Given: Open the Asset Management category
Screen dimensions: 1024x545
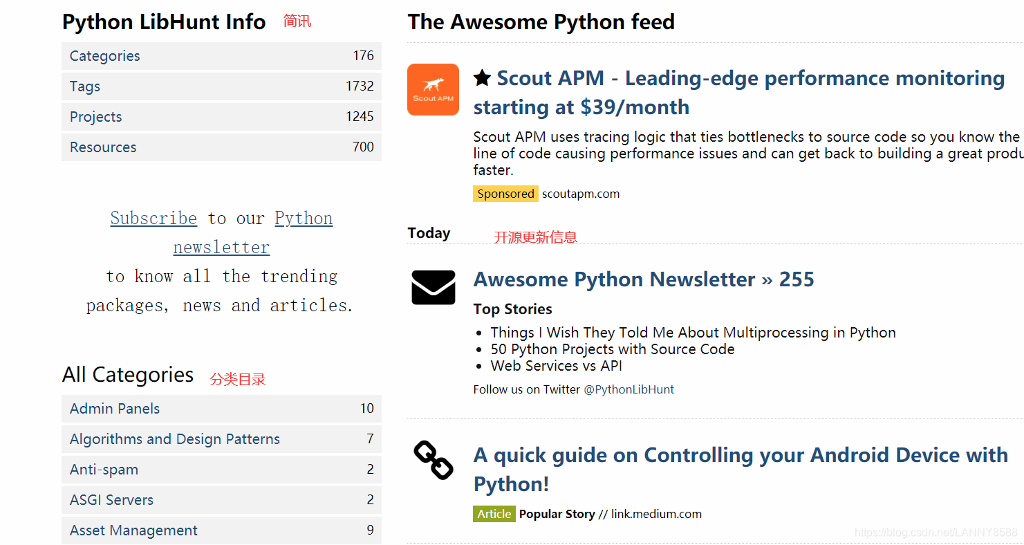Looking at the screenshot, I should (x=221, y=530).
